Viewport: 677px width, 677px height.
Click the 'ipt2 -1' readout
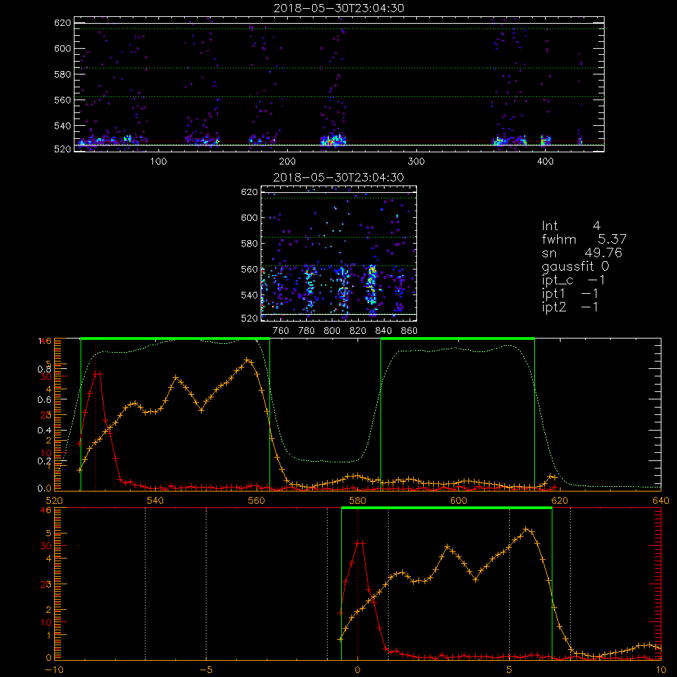pyautogui.click(x=570, y=307)
